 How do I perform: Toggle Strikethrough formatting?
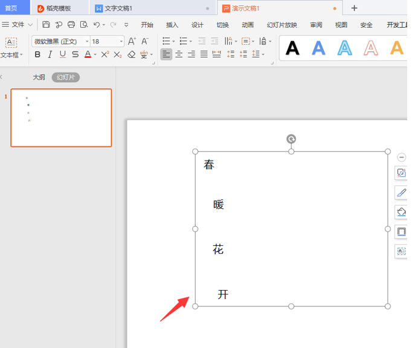point(75,54)
